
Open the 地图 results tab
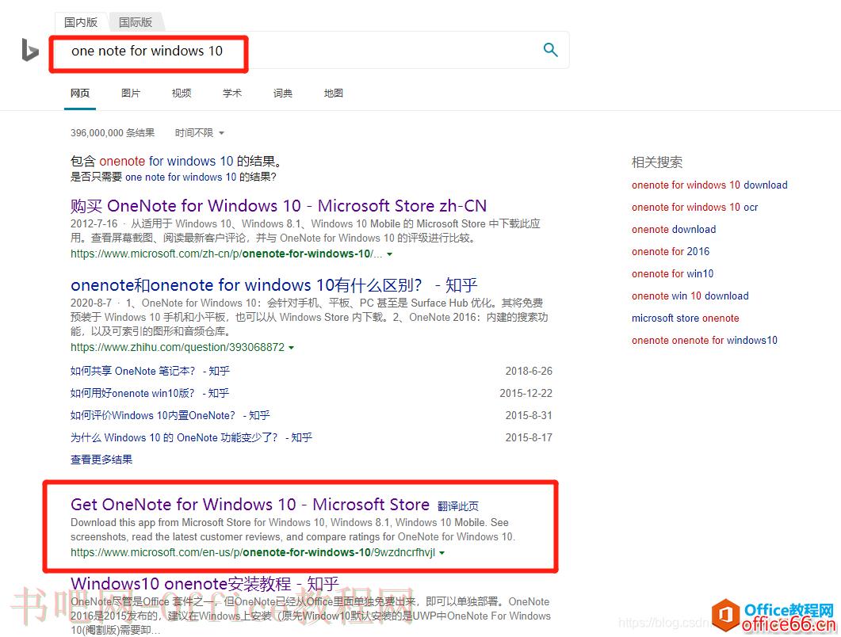click(334, 93)
